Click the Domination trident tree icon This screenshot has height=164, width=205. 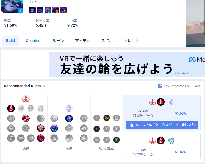pyautogui.click(x=26, y=99)
